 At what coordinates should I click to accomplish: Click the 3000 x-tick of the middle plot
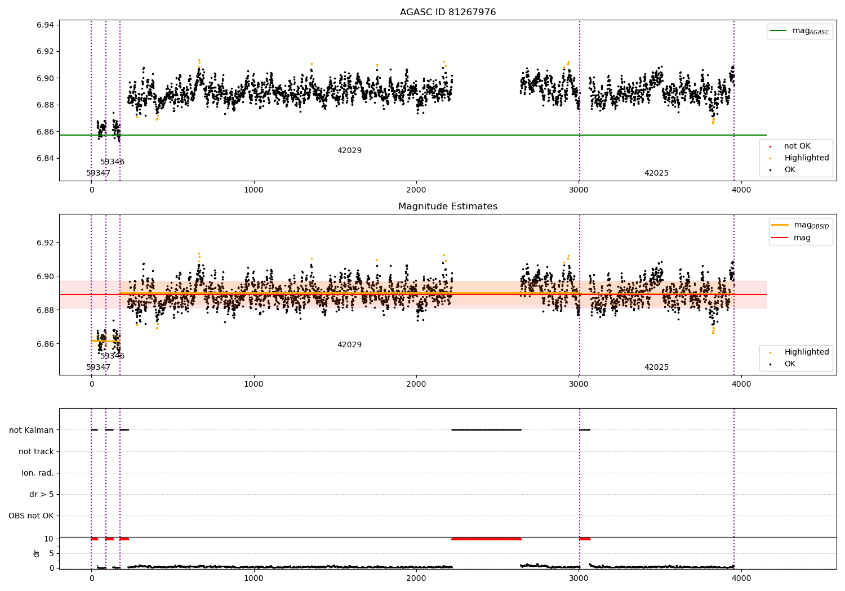[579, 384]
